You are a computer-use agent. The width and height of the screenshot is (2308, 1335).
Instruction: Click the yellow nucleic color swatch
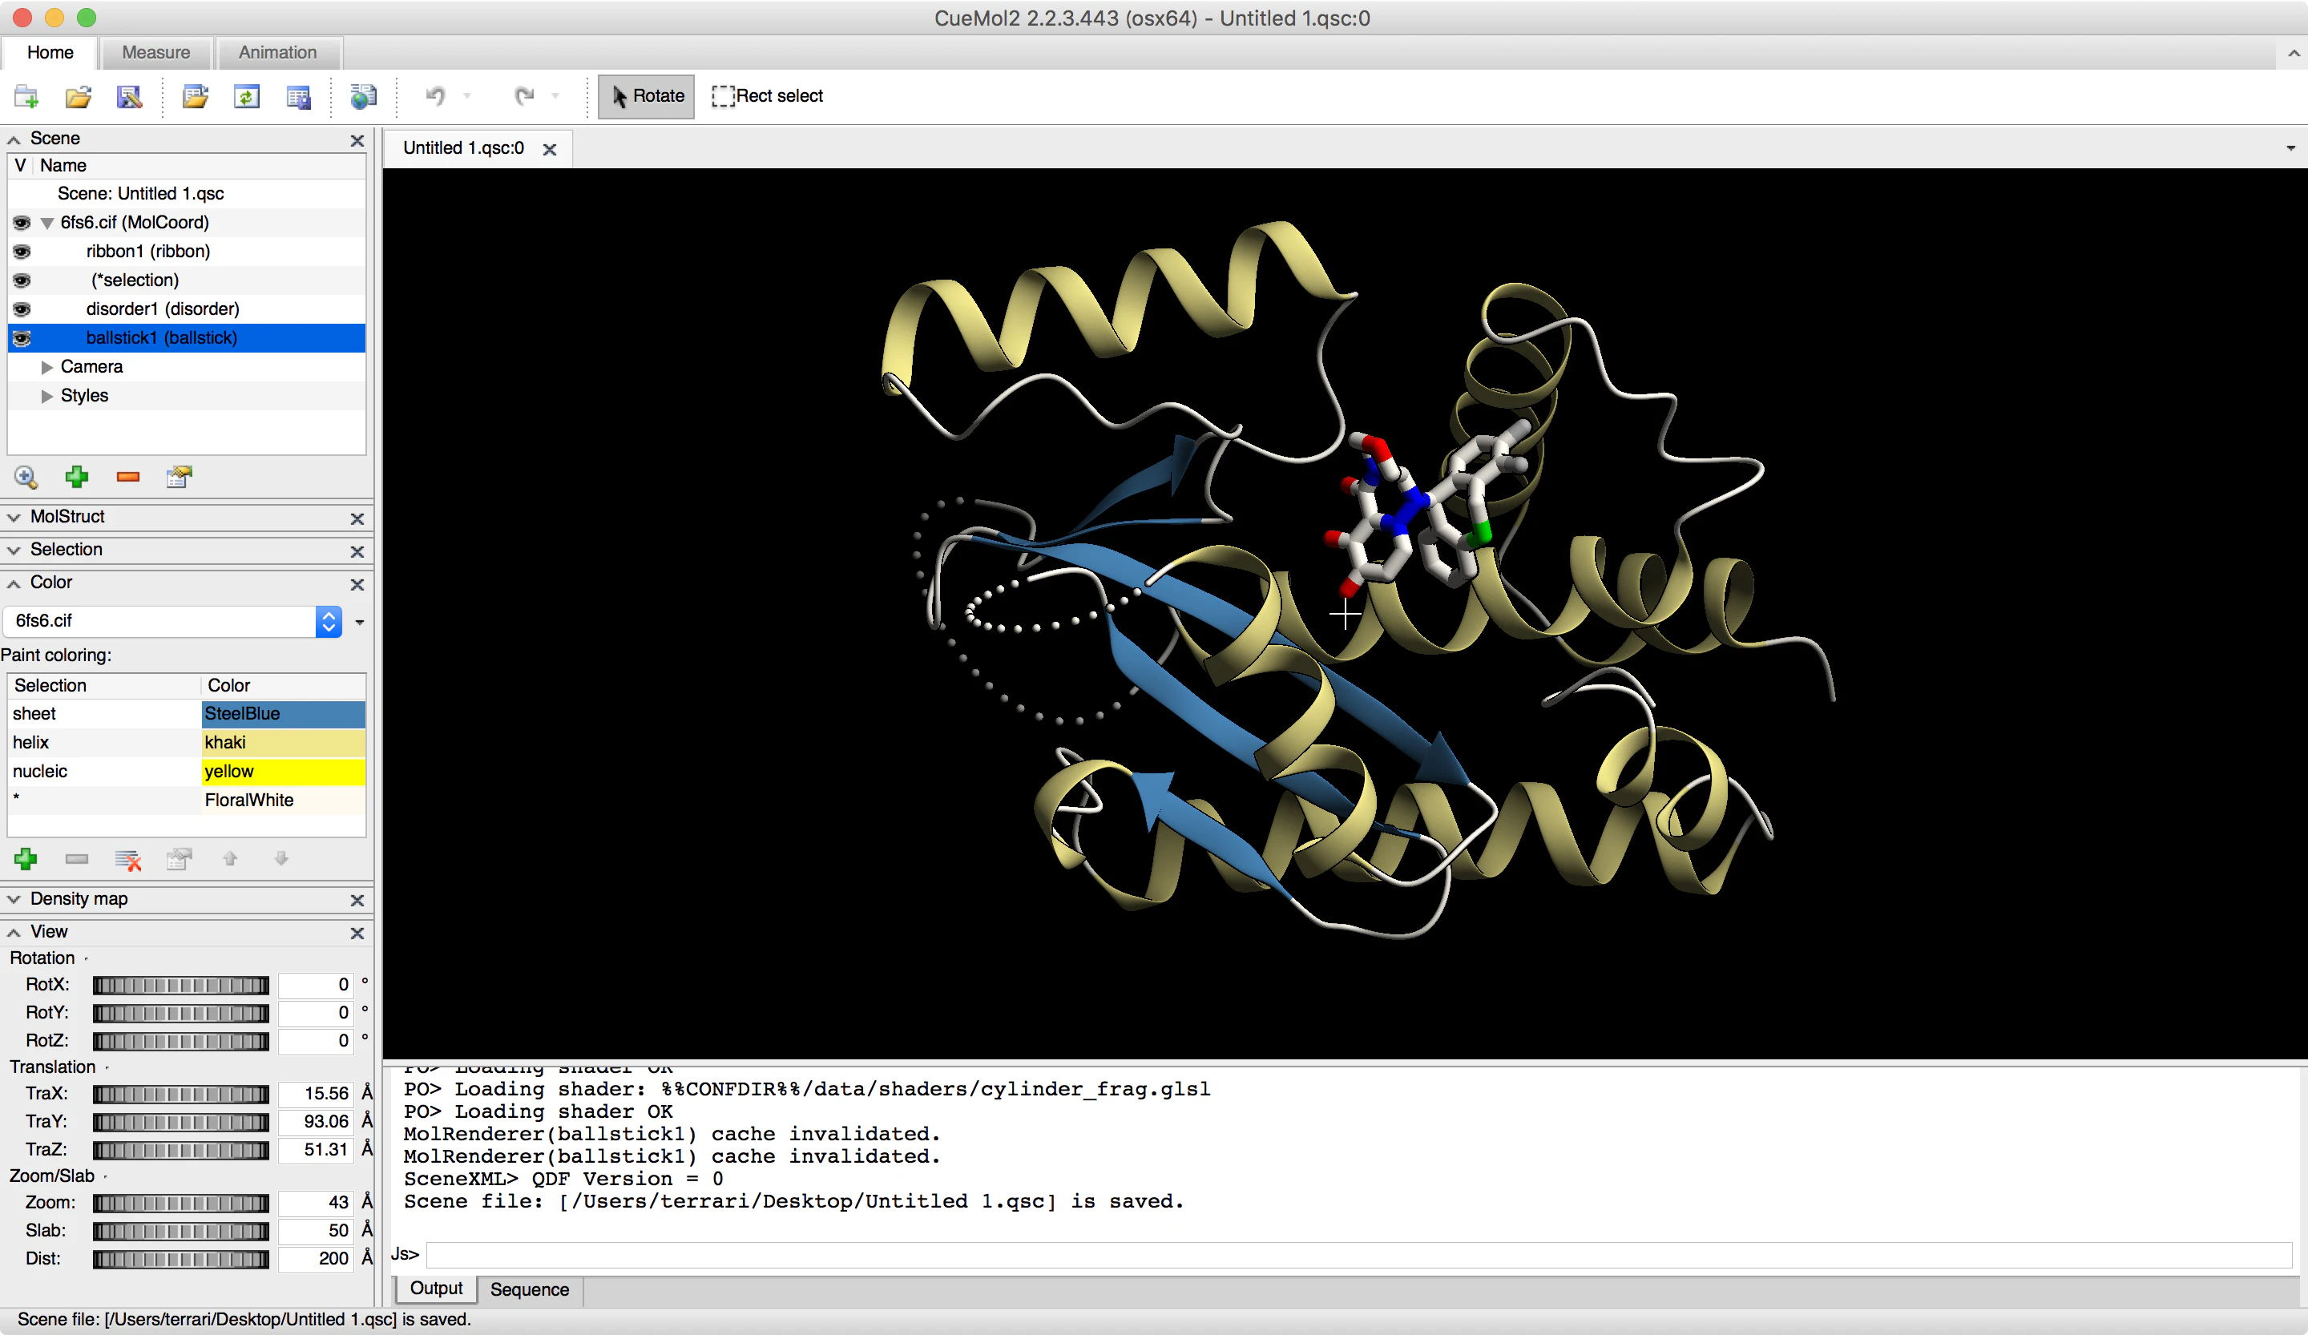point(283,771)
